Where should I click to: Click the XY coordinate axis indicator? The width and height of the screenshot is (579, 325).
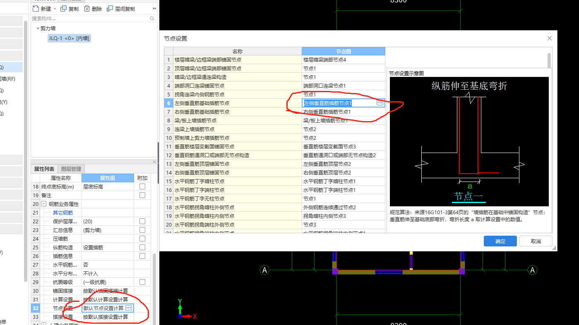(187, 309)
